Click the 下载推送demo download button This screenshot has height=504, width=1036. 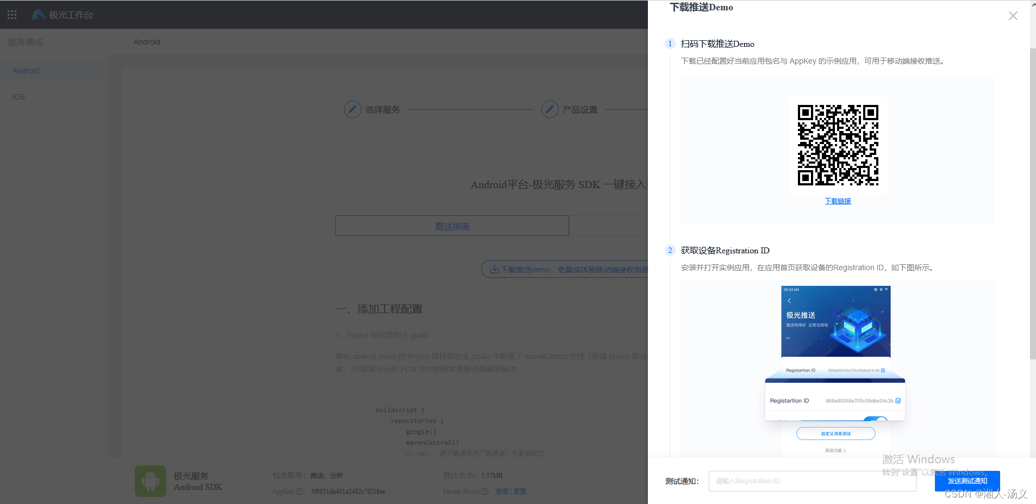click(565, 269)
